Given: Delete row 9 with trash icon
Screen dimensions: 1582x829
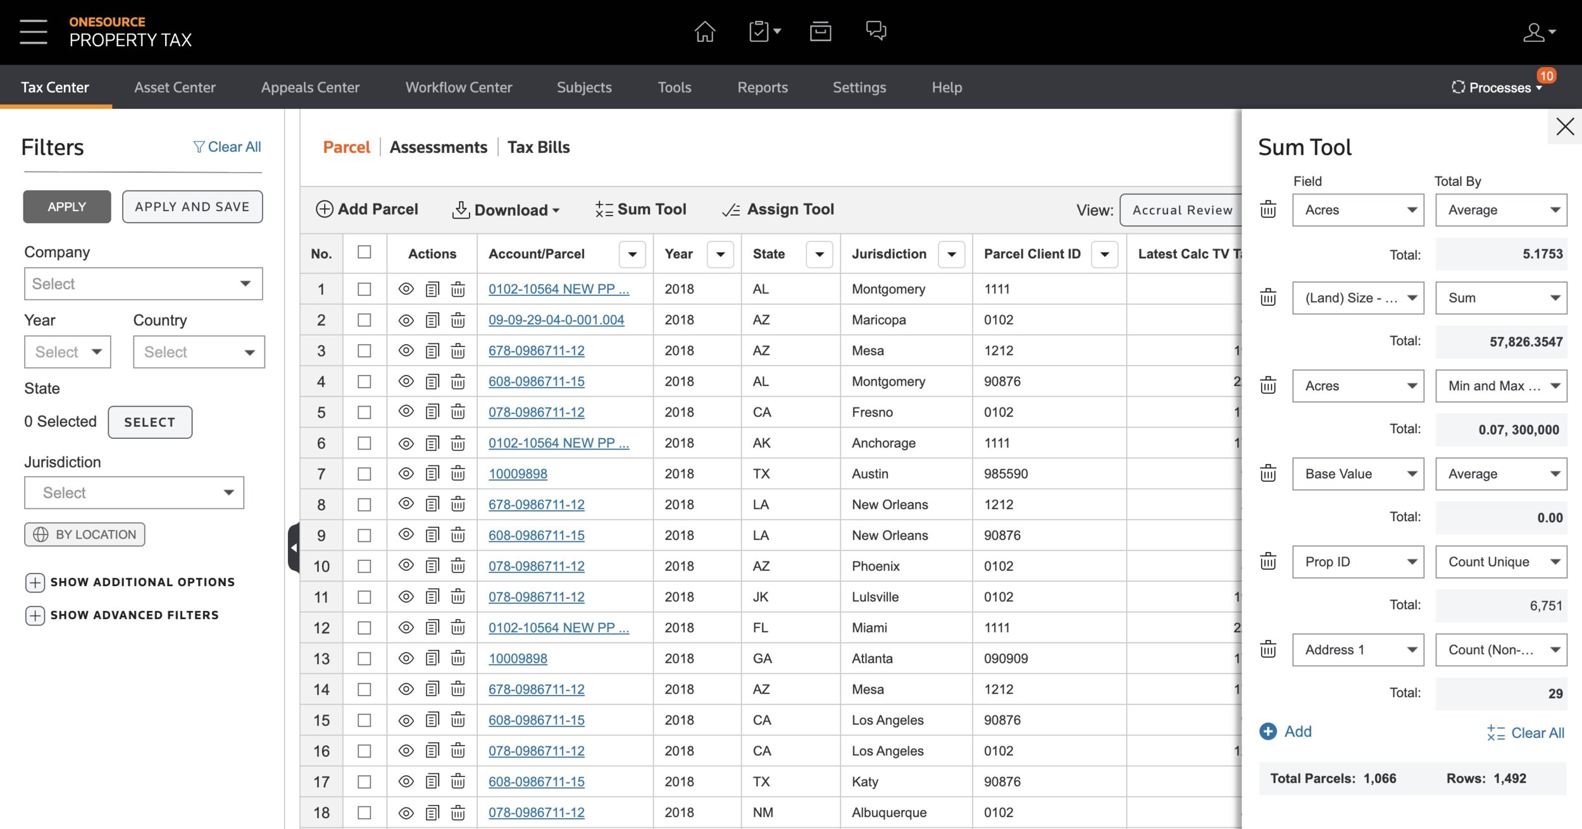Looking at the screenshot, I should click(458, 536).
